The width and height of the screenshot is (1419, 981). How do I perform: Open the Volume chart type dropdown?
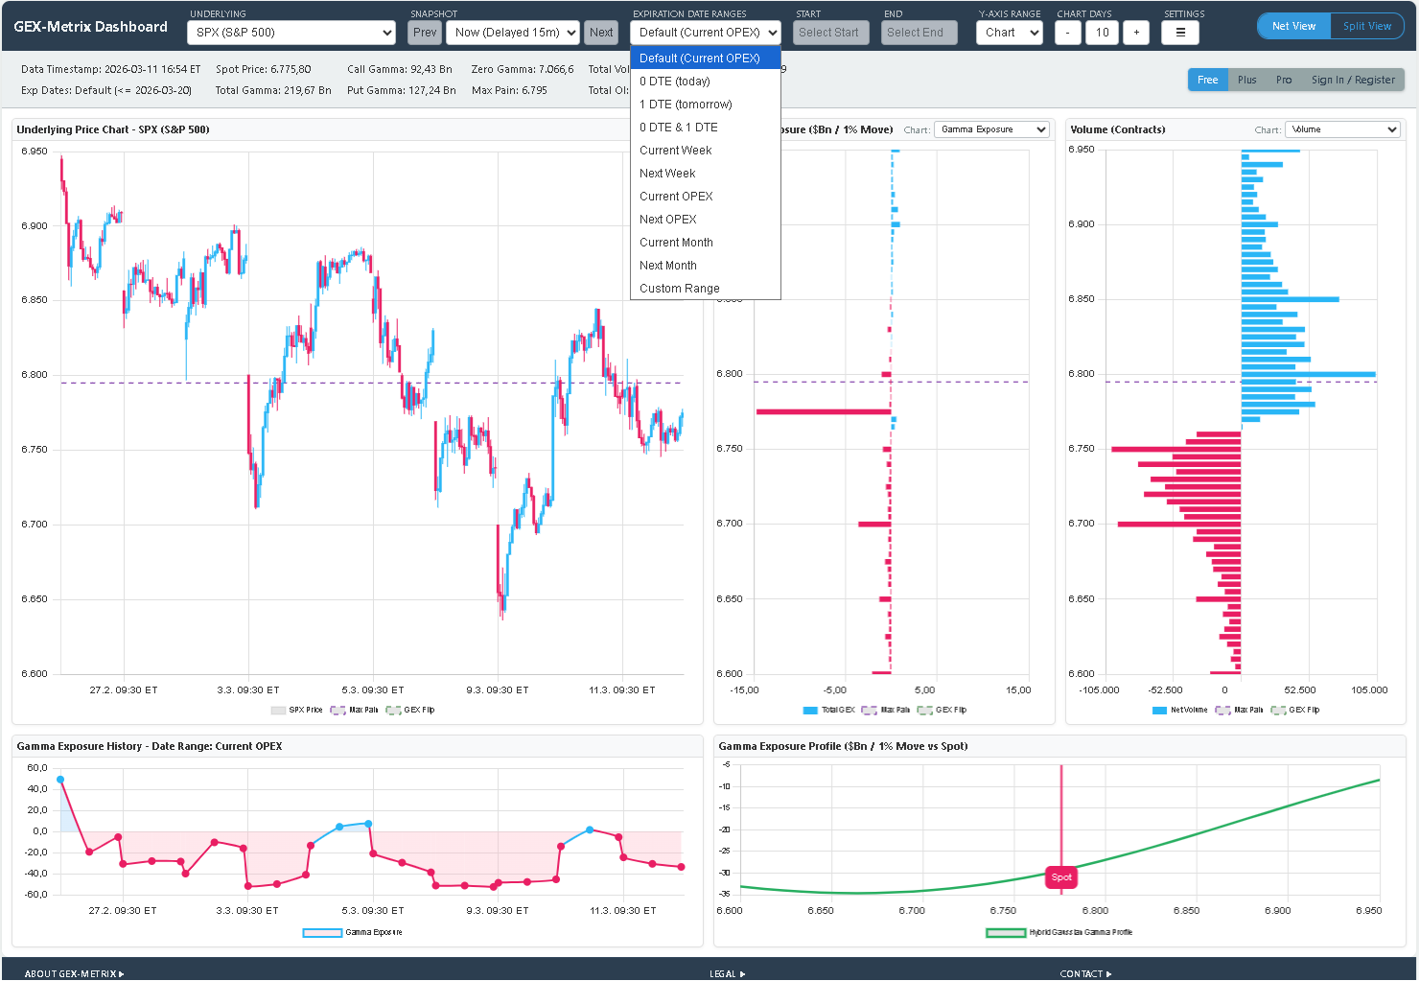point(1342,128)
